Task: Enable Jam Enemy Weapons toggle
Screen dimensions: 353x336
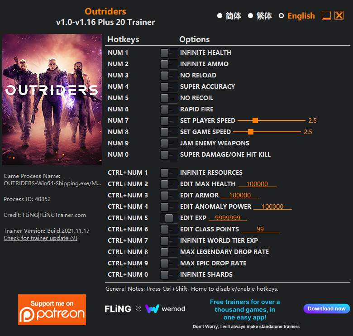Action: pos(169,144)
